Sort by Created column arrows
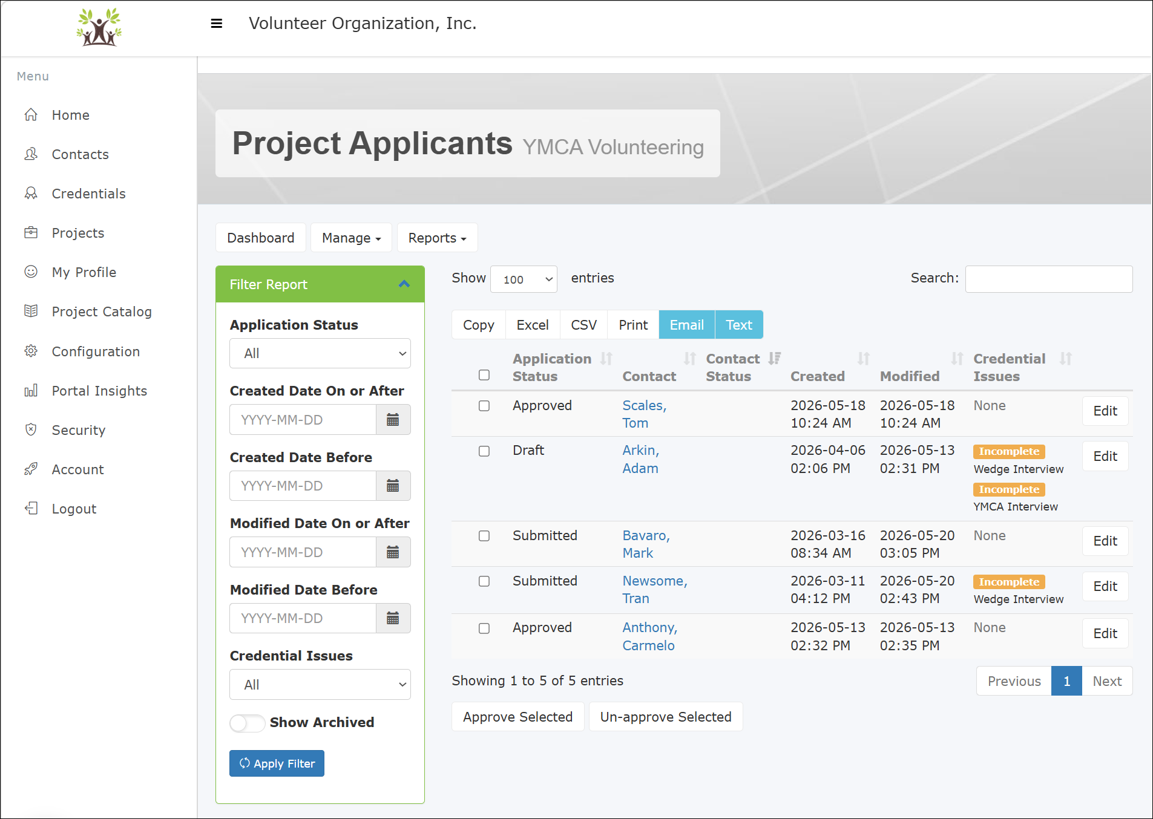Screen dimensions: 1153x819 coord(864,359)
